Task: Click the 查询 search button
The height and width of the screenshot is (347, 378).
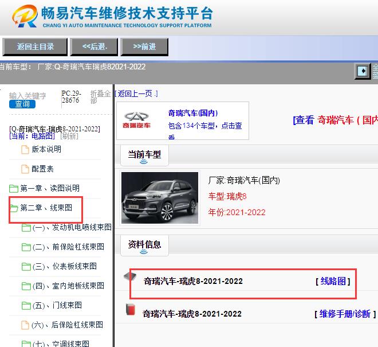Action: pyautogui.click(x=22, y=104)
